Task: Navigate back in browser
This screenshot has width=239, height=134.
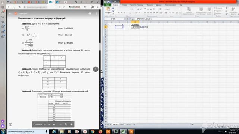Action: point(9,7)
